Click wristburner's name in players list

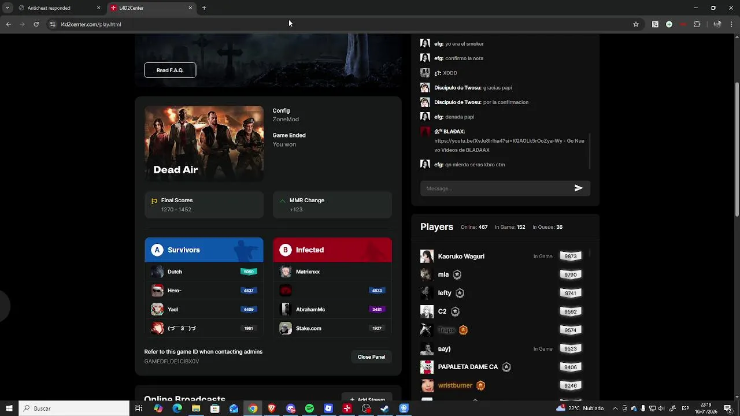click(x=455, y=385)
